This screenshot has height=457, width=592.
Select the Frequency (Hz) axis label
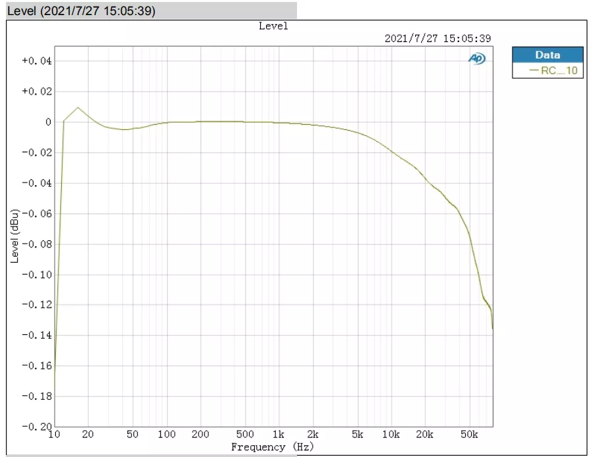[272, 447]
